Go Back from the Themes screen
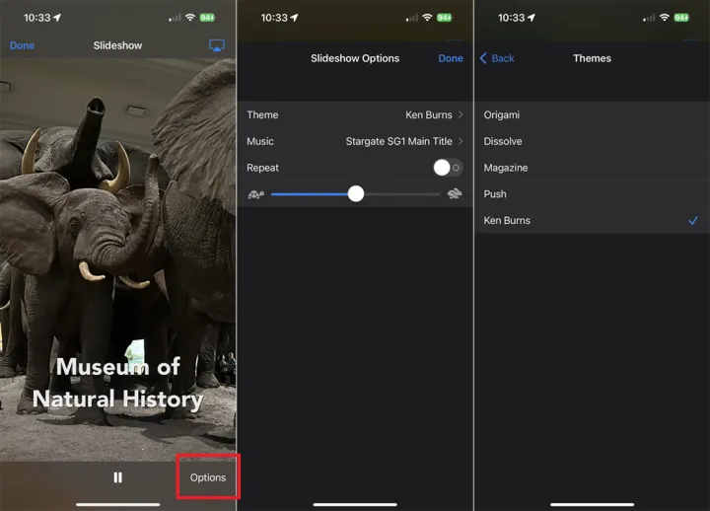This screenshot has width=710, height=511. click(497, 58)
